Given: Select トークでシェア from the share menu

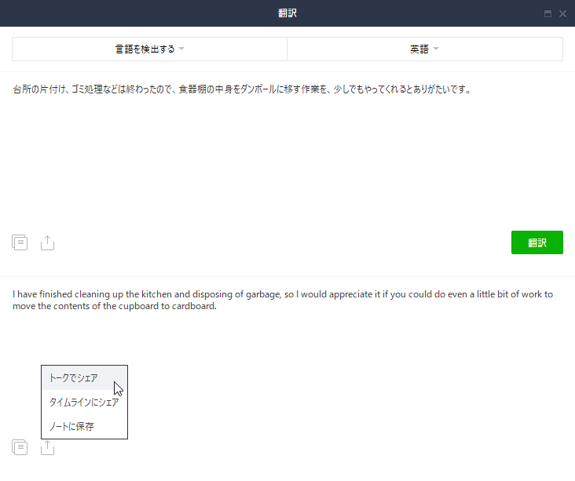Looking at the screenshot, I should (x=84, y=377).
